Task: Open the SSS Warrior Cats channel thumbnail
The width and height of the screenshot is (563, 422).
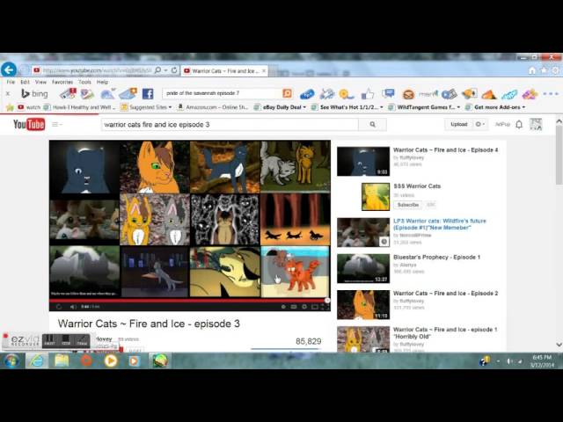Action: click(x=376, y=196)
